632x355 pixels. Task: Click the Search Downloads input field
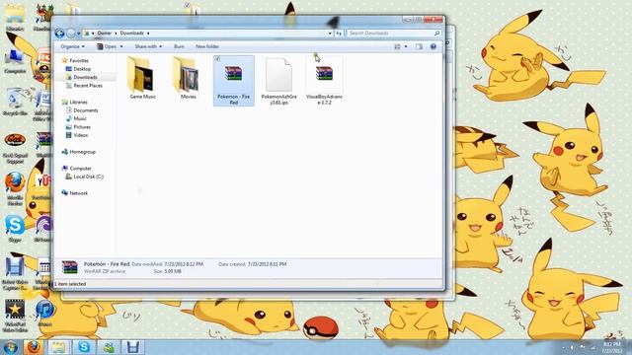(390, 33)
